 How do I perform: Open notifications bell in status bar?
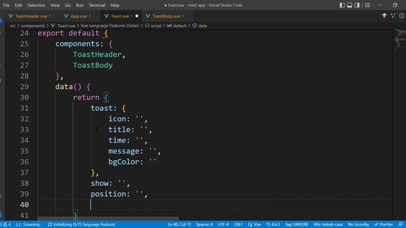pyautogui.click(x=400, y=224)
